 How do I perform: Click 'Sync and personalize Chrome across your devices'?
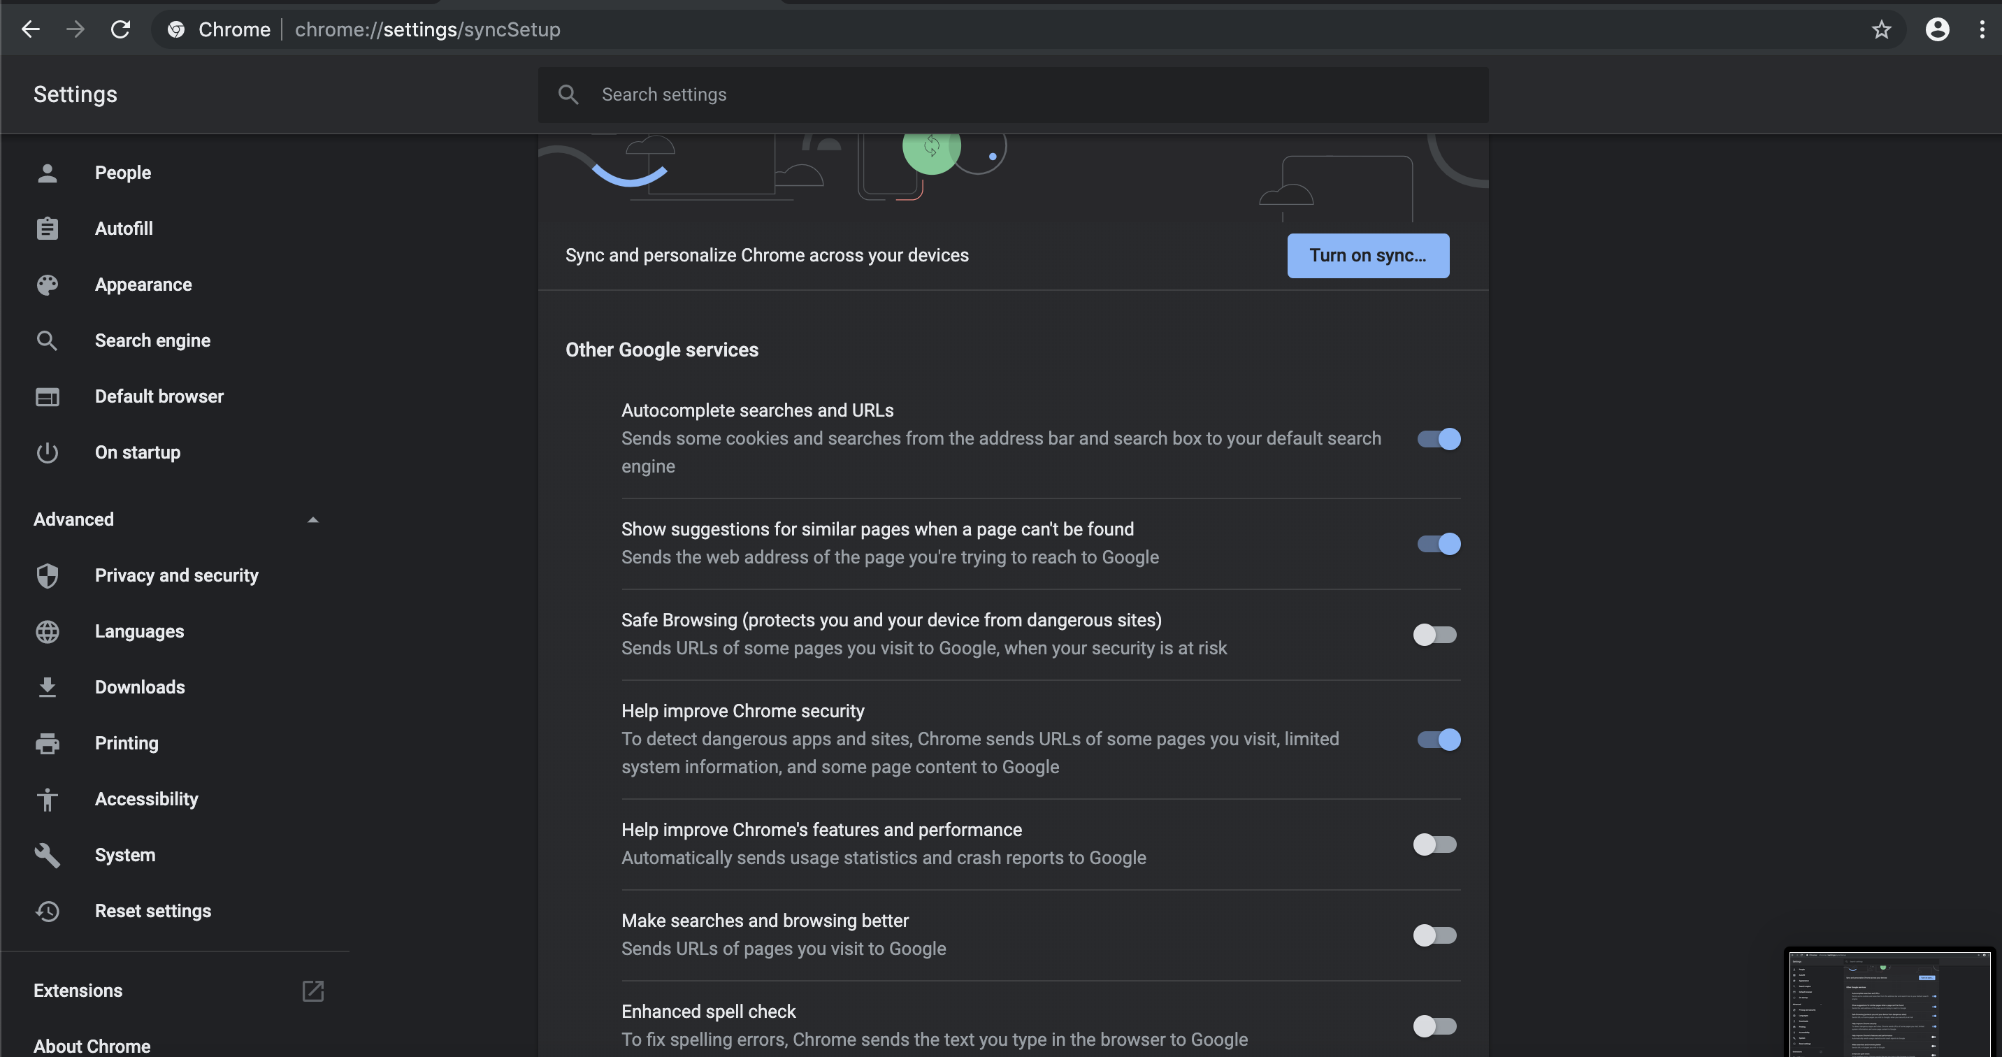pyautogui.click(x=767, y=256)
